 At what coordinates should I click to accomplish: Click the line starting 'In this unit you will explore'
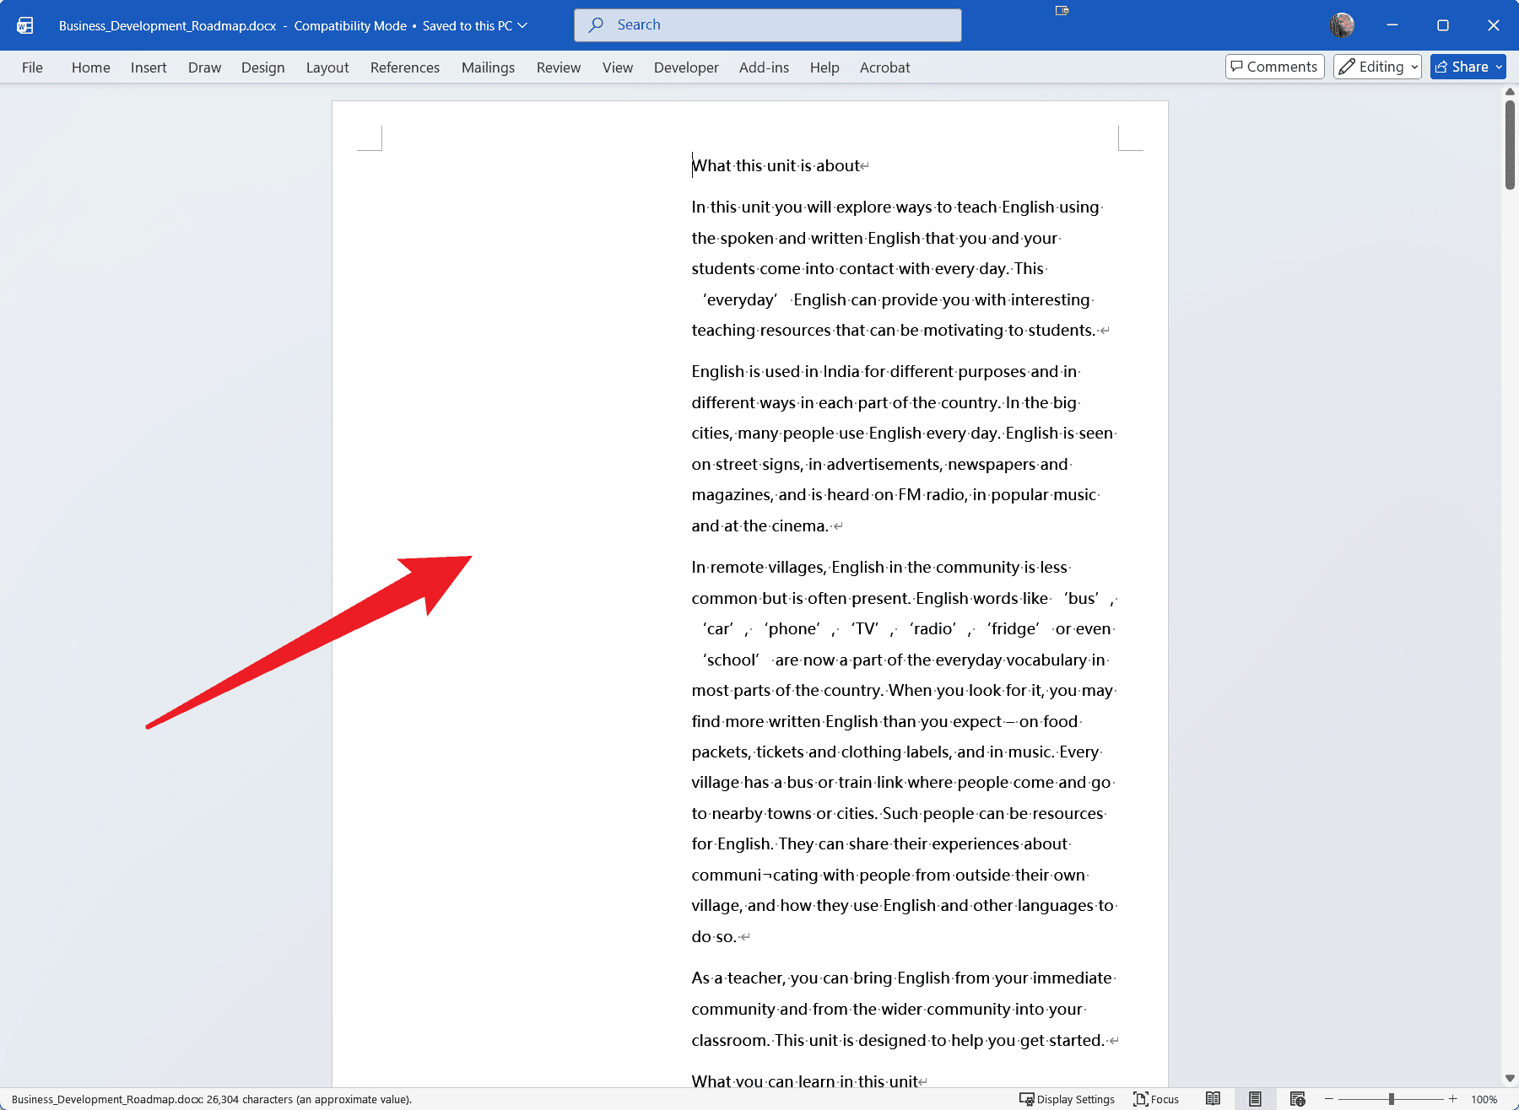895,207
